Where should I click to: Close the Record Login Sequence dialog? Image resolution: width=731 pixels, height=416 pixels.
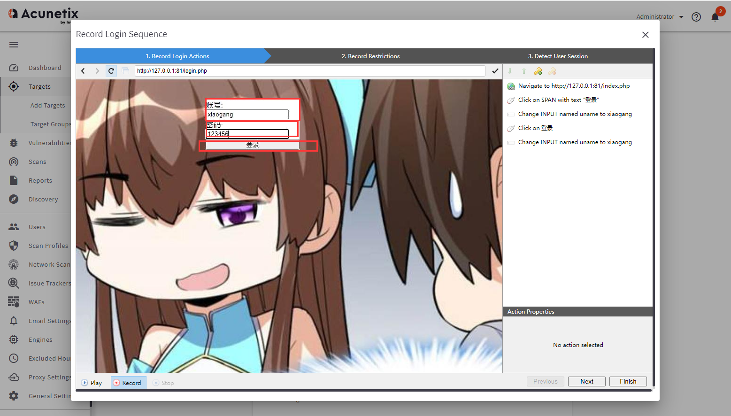coord(645,35)
